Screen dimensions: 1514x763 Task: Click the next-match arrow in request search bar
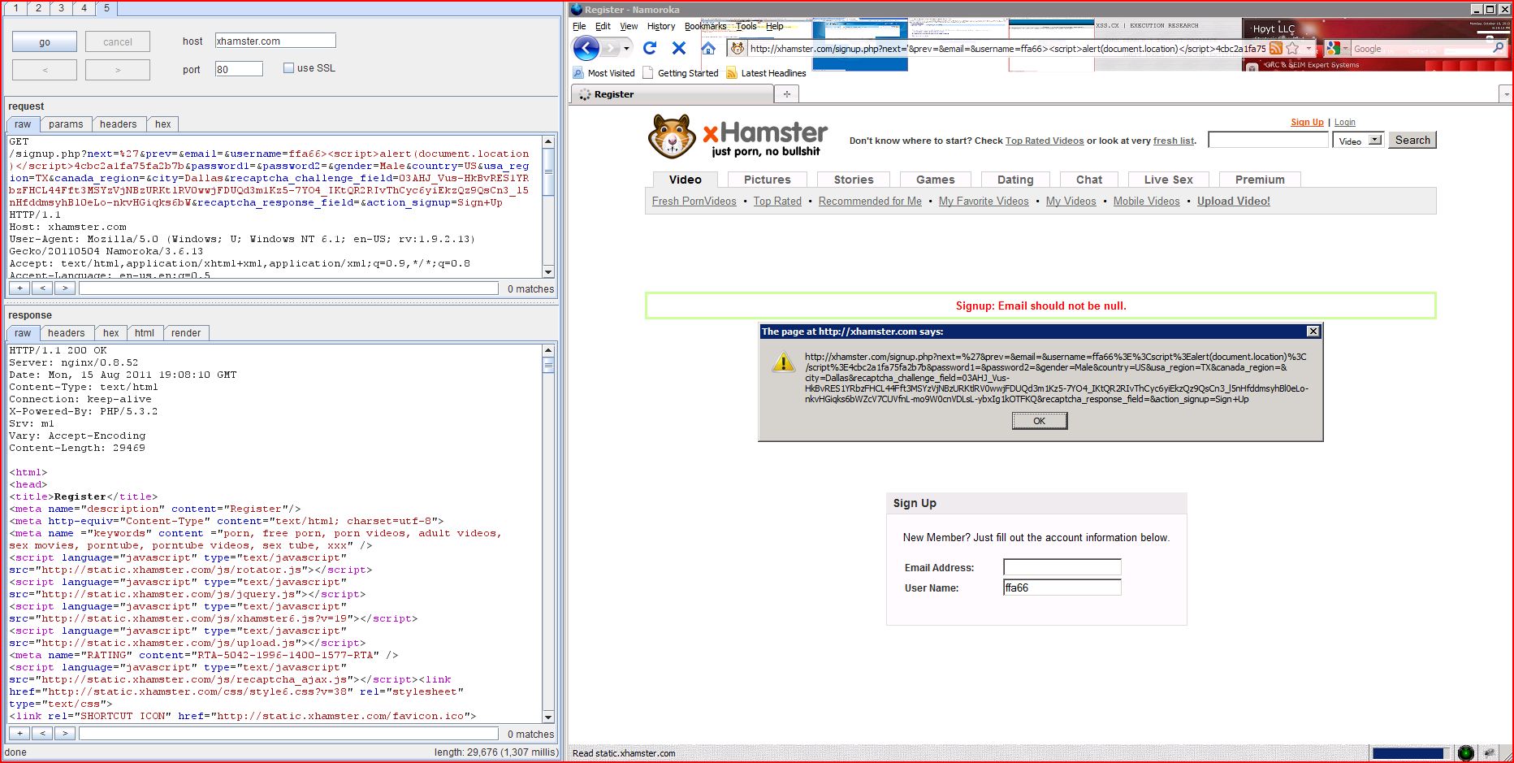click(x=65, y=288)
